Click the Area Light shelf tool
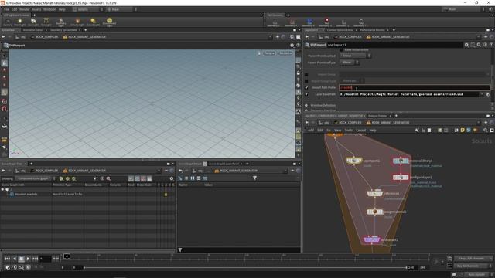The height and width of the screenshot is (278, 495). pyautogui.click(x=46, y=22)
